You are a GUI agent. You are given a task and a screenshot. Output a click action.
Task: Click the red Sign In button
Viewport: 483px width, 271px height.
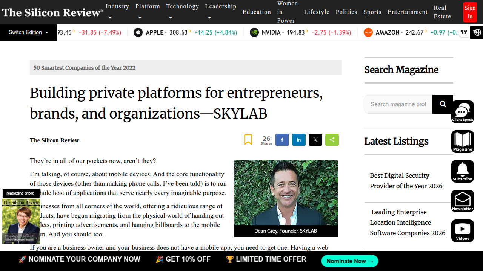click(x=470, y=12)
